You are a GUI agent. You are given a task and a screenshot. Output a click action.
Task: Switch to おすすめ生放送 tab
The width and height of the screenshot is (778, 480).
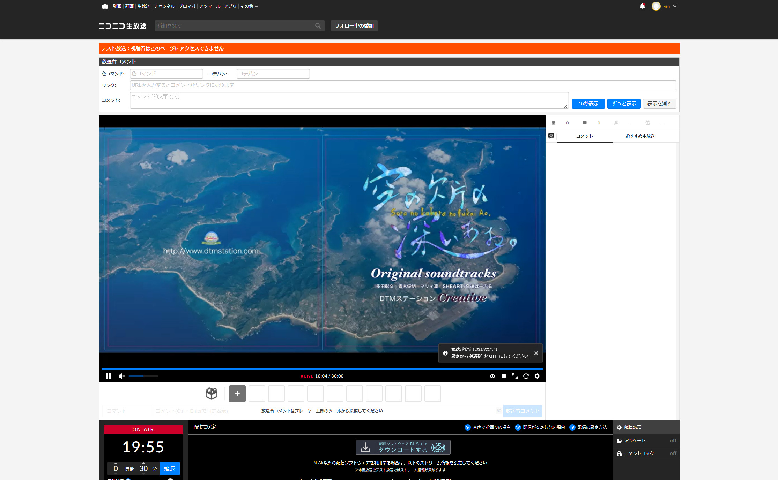coord(640,136)
